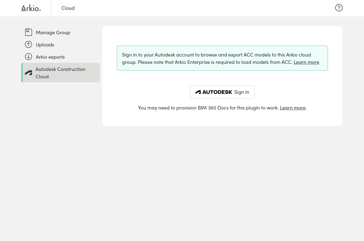Screen dimensions: 364x241
Task: Click the Autodesk Construction Cloud sidebar icon
Action: pyautogui.click(x=28, y=73)
